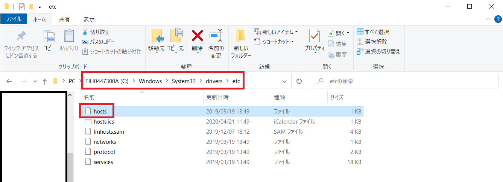The height and width of the screenshot is (182, 503).
Task: Click Select all (すべて選択)
Action: (373, 32)
